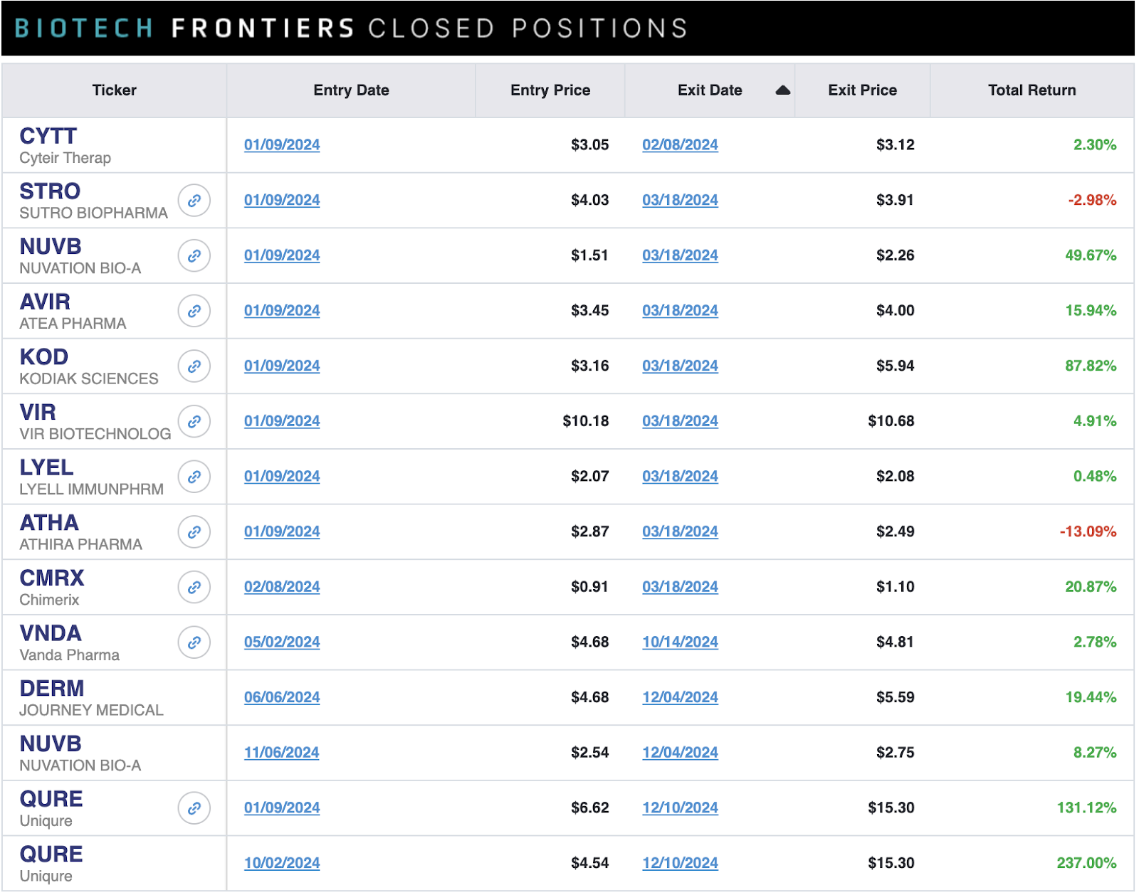Click the Entry Date column header
This screenshot has width=1139, height=895.
351,90
